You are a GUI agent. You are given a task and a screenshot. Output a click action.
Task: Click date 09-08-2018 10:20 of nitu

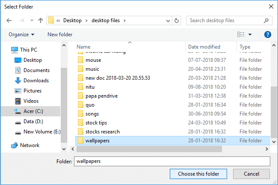pos(207,87)
